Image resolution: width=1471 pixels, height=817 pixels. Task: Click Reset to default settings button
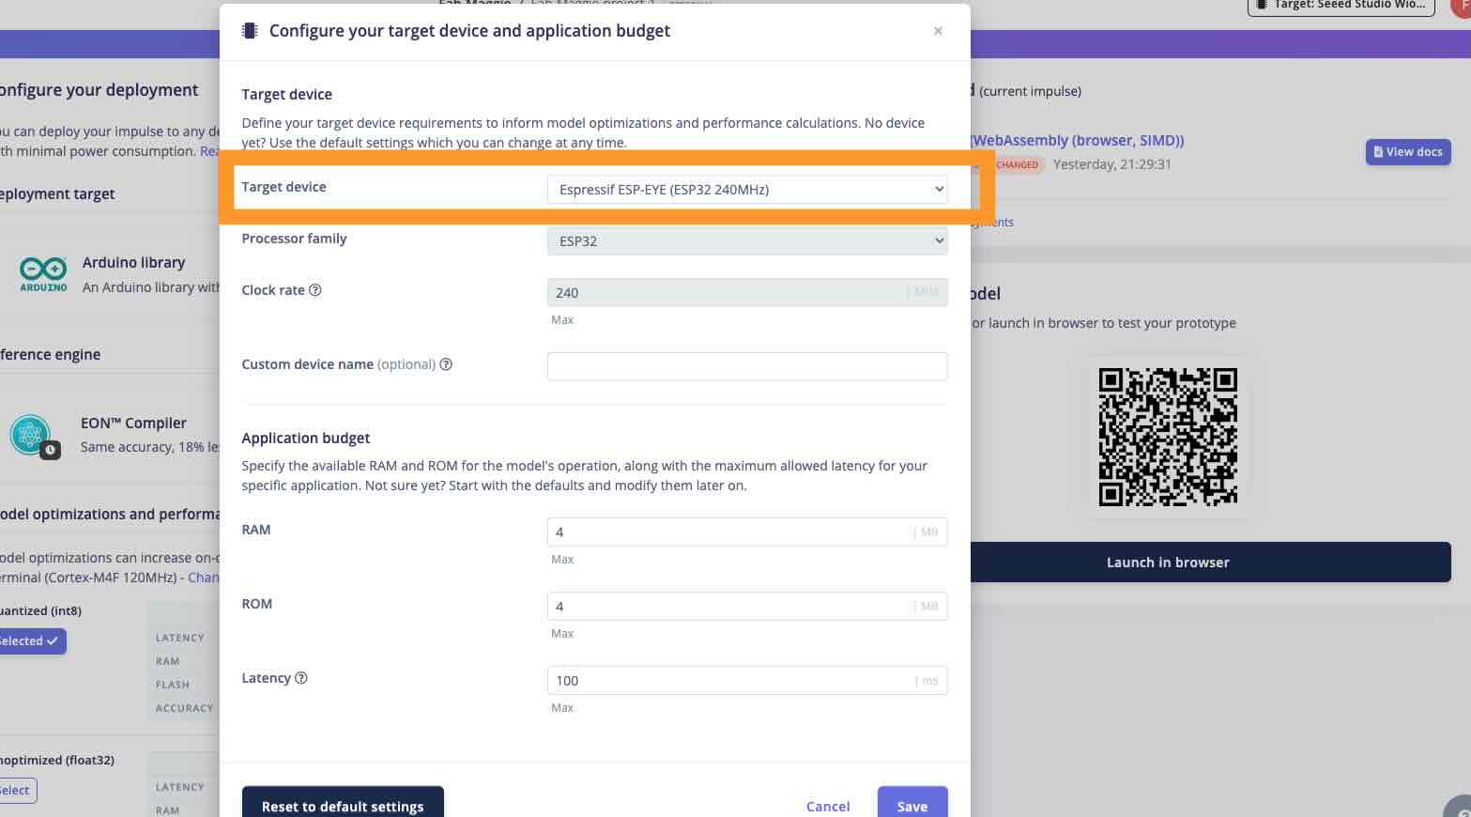(x=343, y=804)
